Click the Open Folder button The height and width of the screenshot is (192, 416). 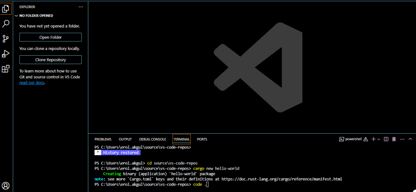point(50,37)
